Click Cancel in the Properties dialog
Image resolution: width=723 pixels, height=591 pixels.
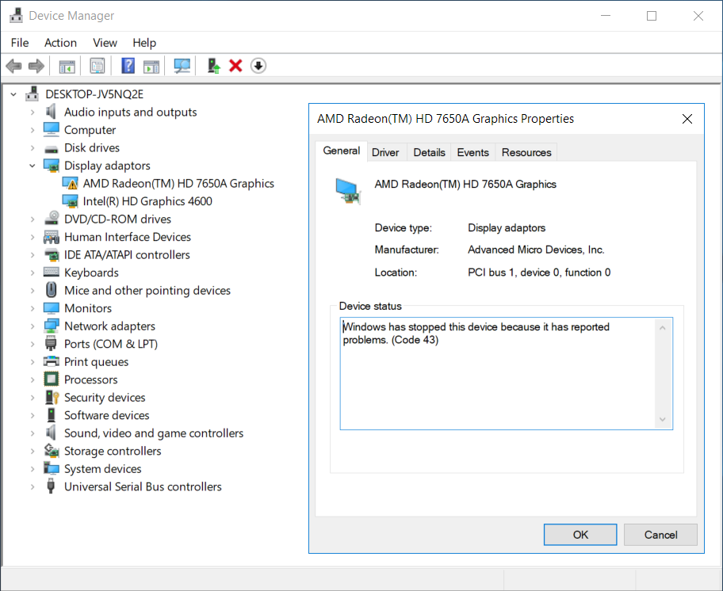pos(660,535)
